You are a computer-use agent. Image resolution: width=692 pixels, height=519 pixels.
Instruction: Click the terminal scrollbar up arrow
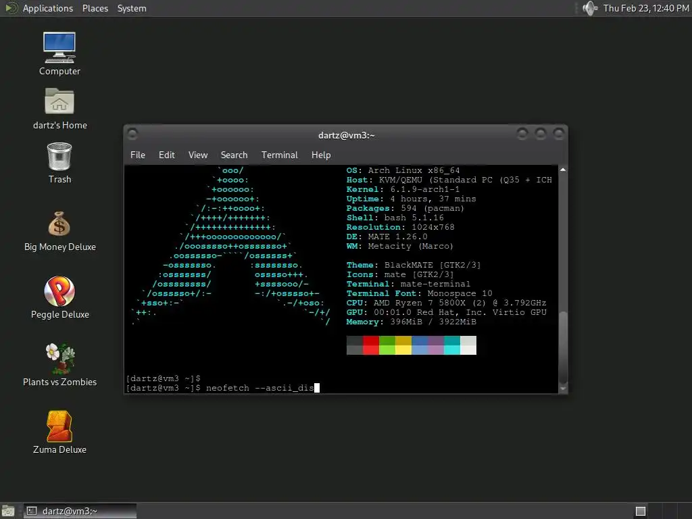(x=563, y=170)
